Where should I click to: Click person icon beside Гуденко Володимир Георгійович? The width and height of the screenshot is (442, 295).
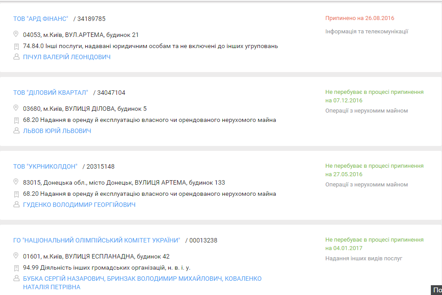click(17, 205)
